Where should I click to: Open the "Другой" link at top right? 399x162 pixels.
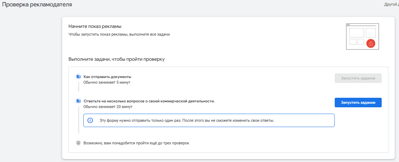[391, 5]
